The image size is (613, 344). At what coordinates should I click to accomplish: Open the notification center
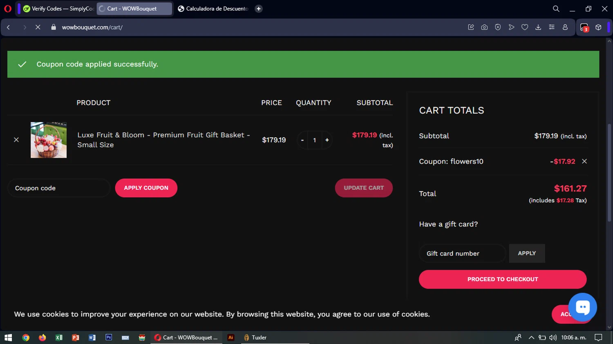click(598, 337)
